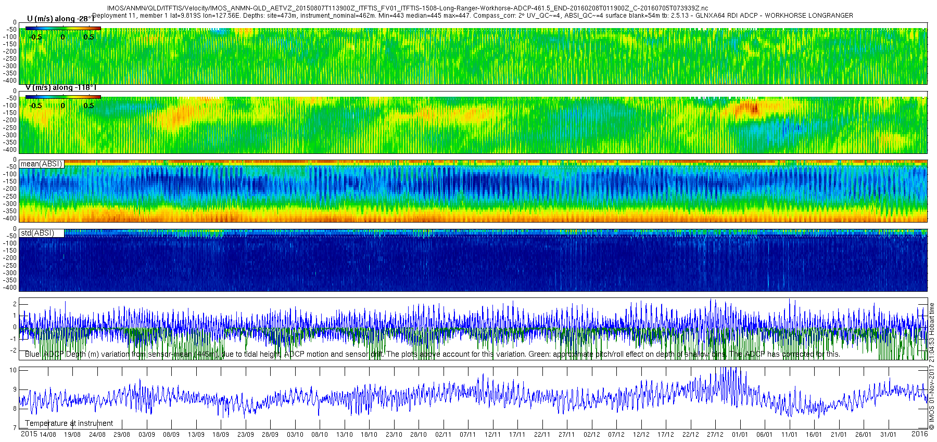Click the '18/10' date tick label

[x=369, y=435]
